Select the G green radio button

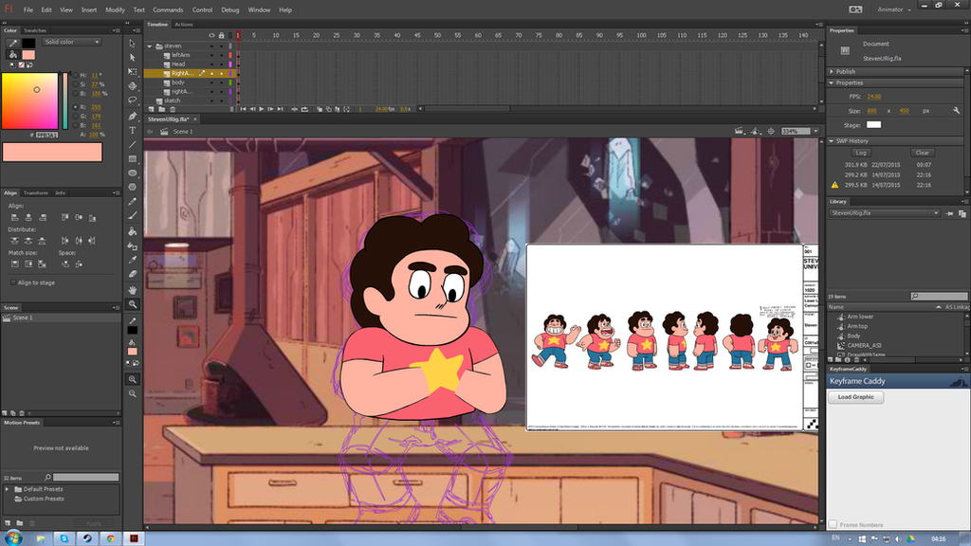(76, 116)
